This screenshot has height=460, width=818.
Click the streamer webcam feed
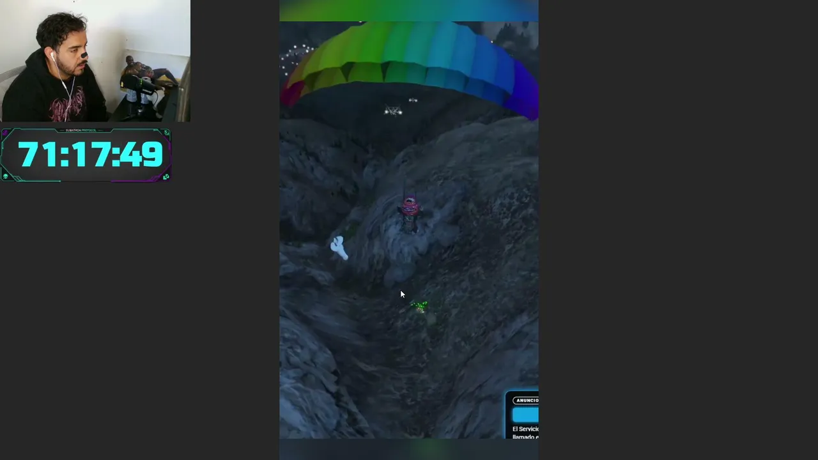point(95,61)
